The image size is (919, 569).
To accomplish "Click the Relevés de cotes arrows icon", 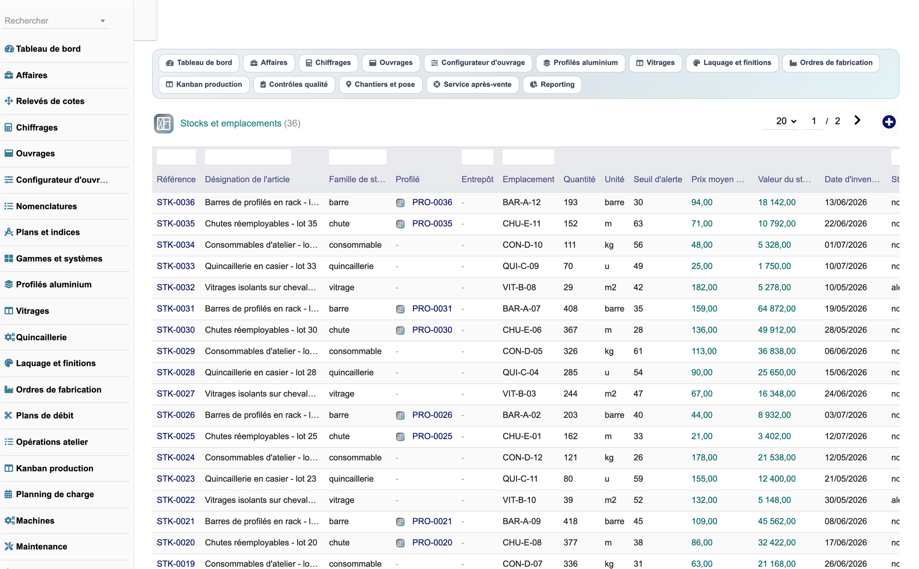I will click(9, 101).
